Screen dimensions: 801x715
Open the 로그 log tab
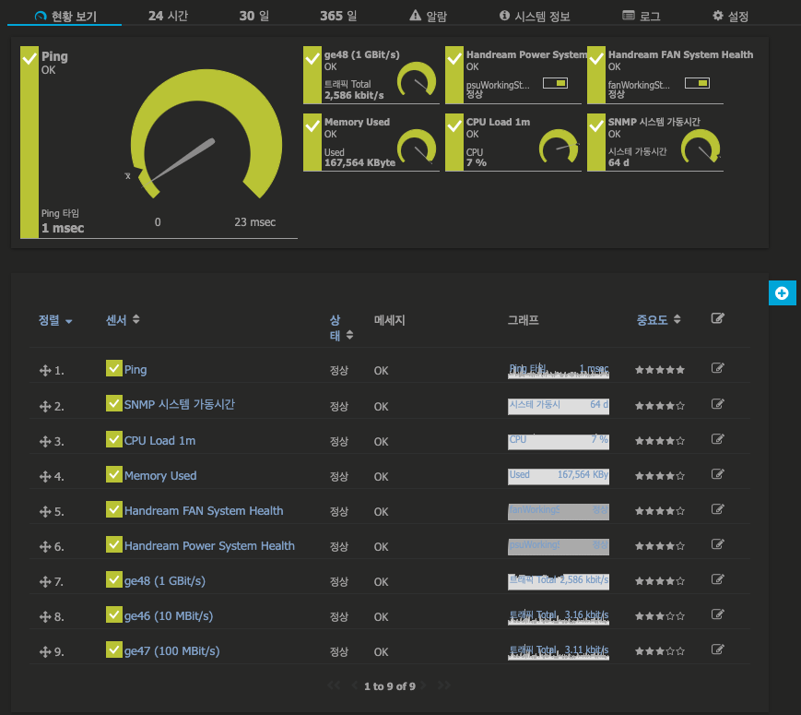point(642,16)
